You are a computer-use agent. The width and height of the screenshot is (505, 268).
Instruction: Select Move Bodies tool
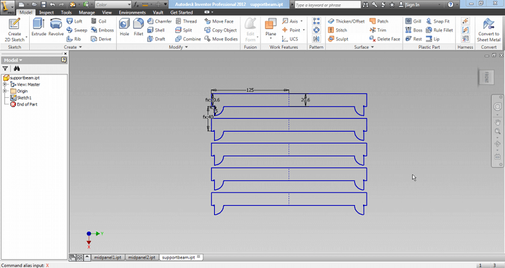pos(221,39)
